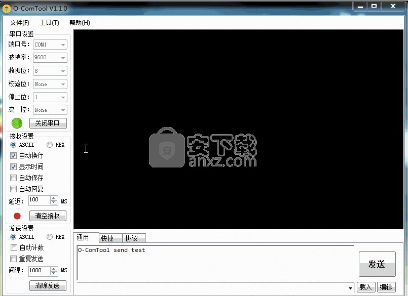Increase the 延迟 value with up arrow
This screenshot has width=408, height=296.
pos(54,198)
